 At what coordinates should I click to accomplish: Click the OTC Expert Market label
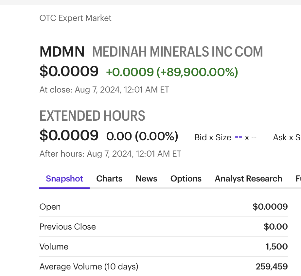[75, 18]
